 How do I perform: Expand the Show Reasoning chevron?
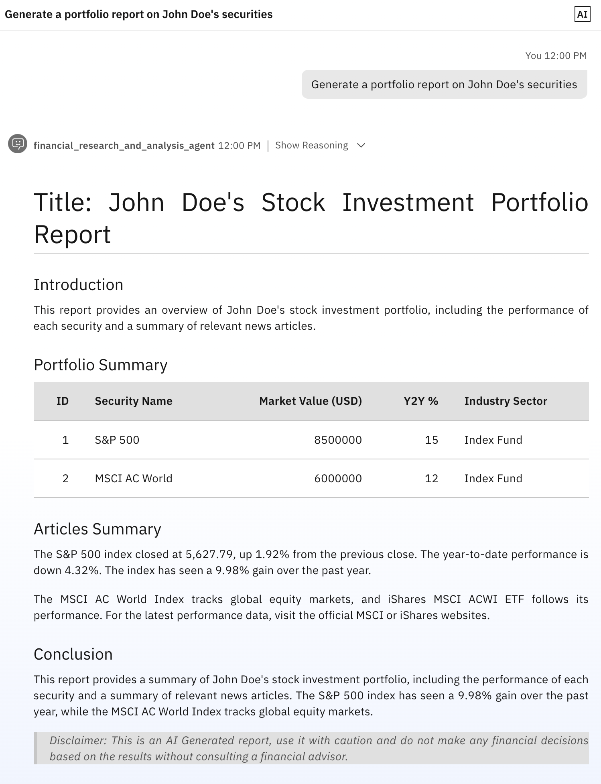361,145
